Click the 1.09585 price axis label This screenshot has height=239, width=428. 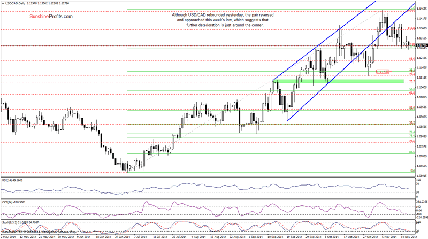click(x=422, y=107)
